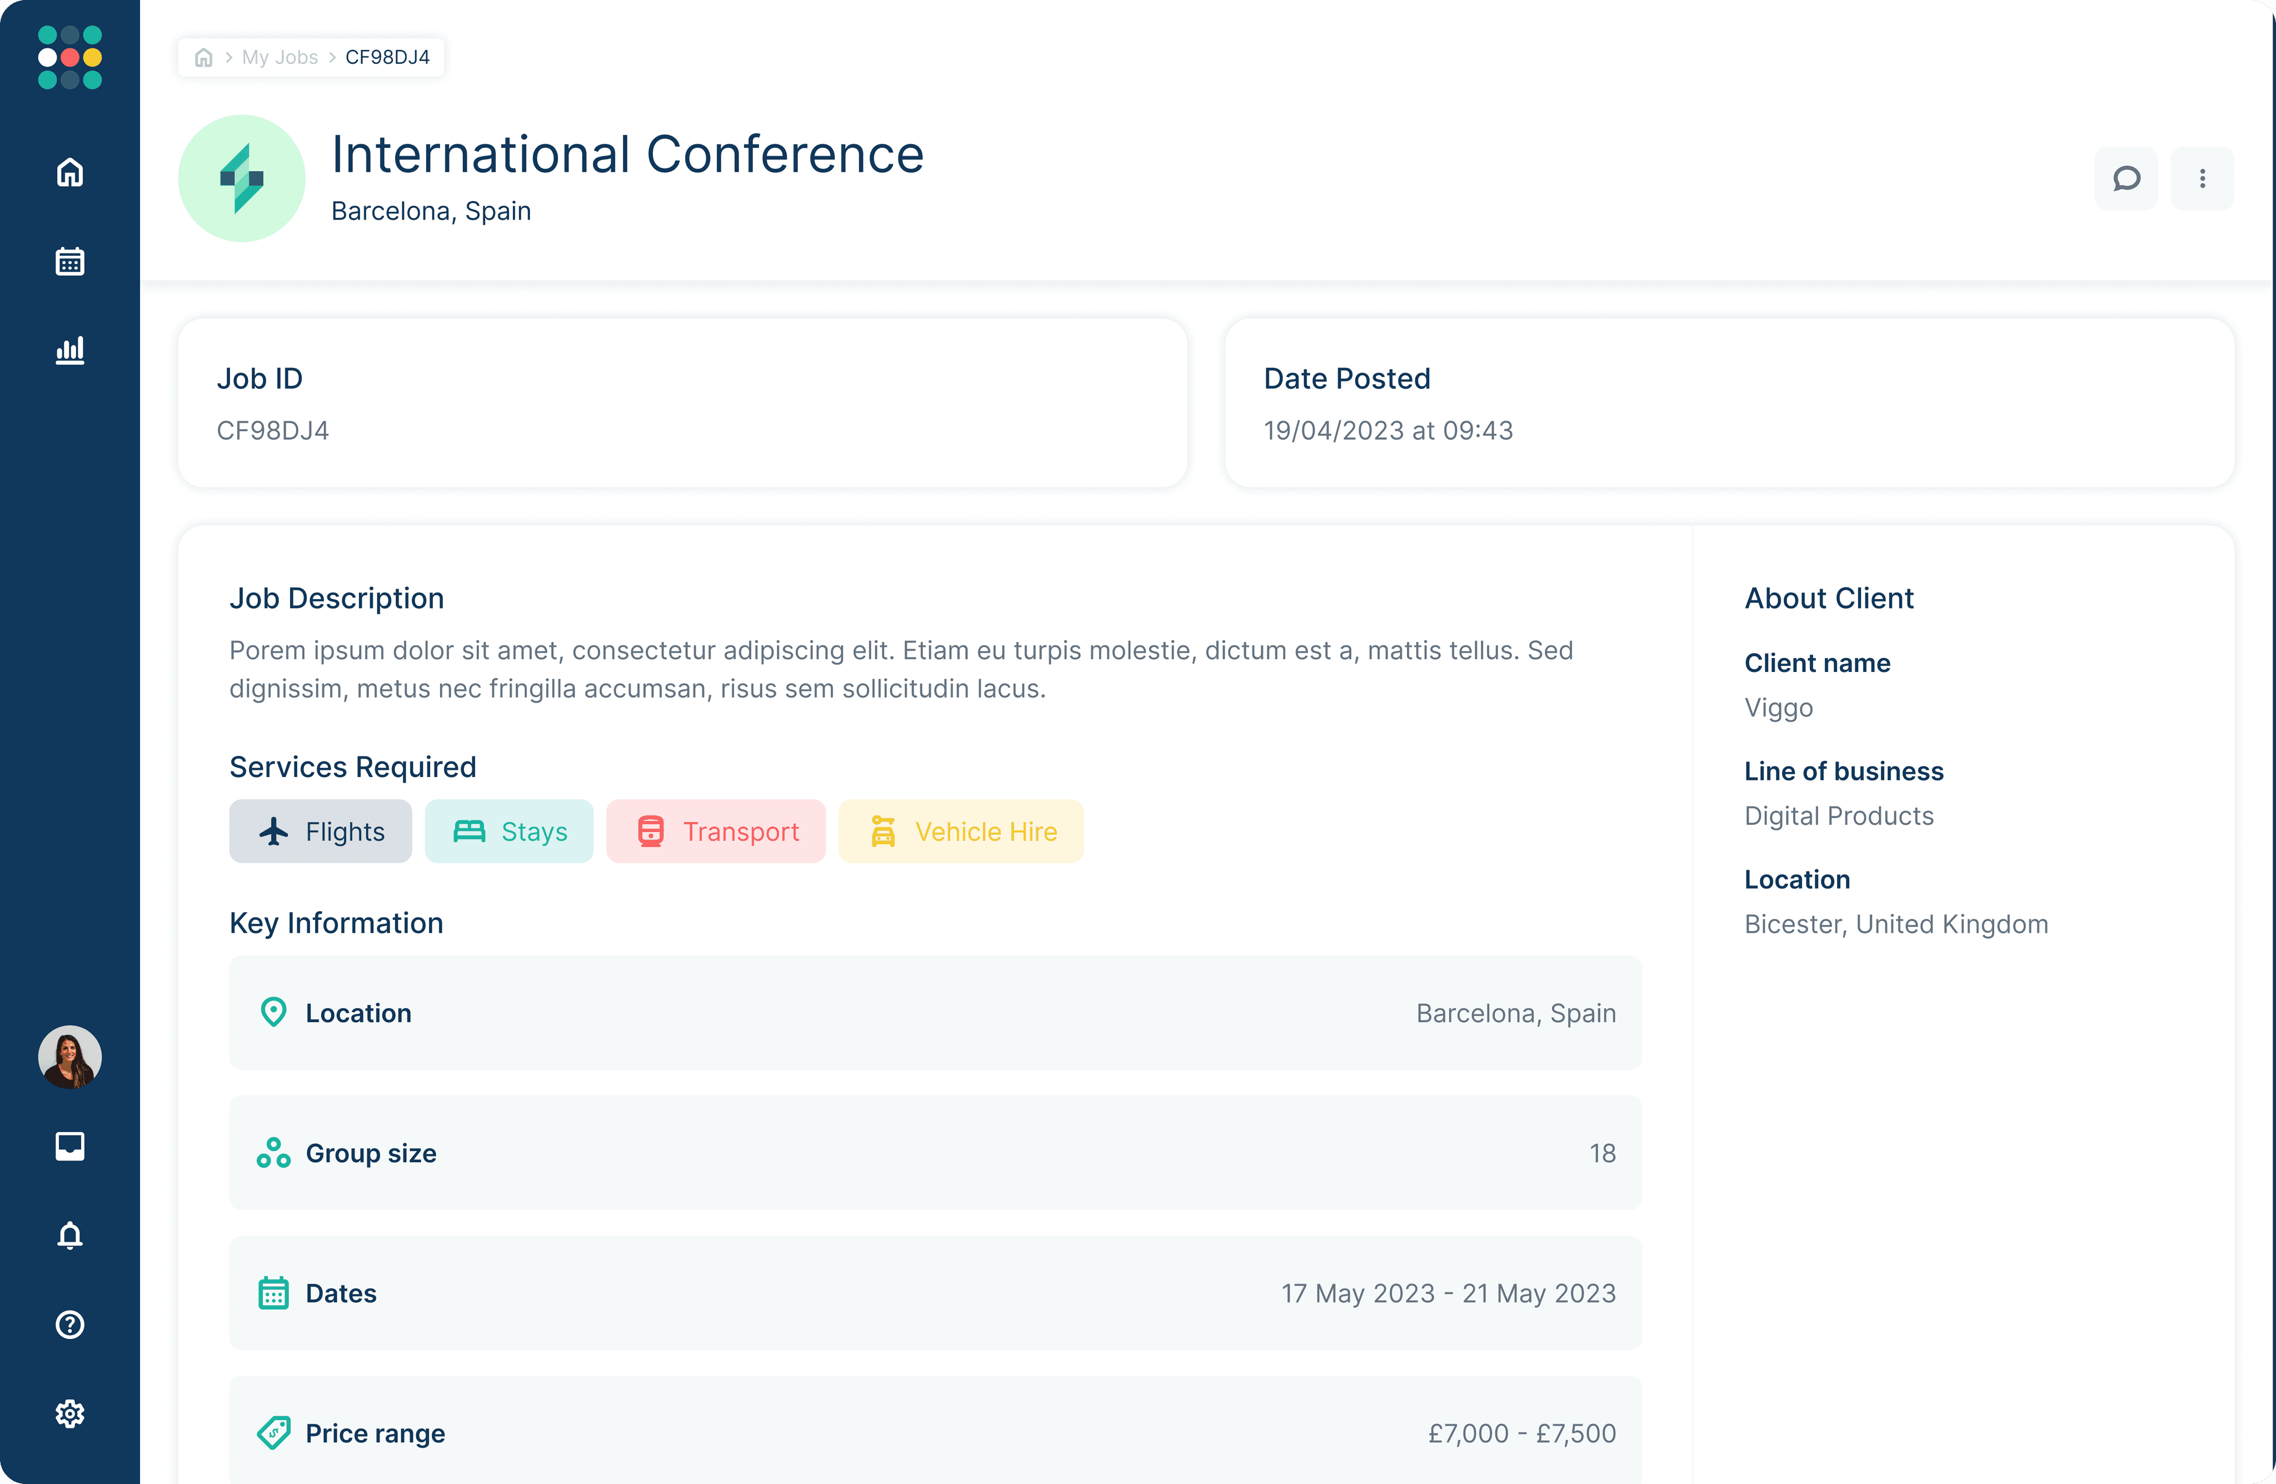Click the International Conference client logo

(242, 178)
